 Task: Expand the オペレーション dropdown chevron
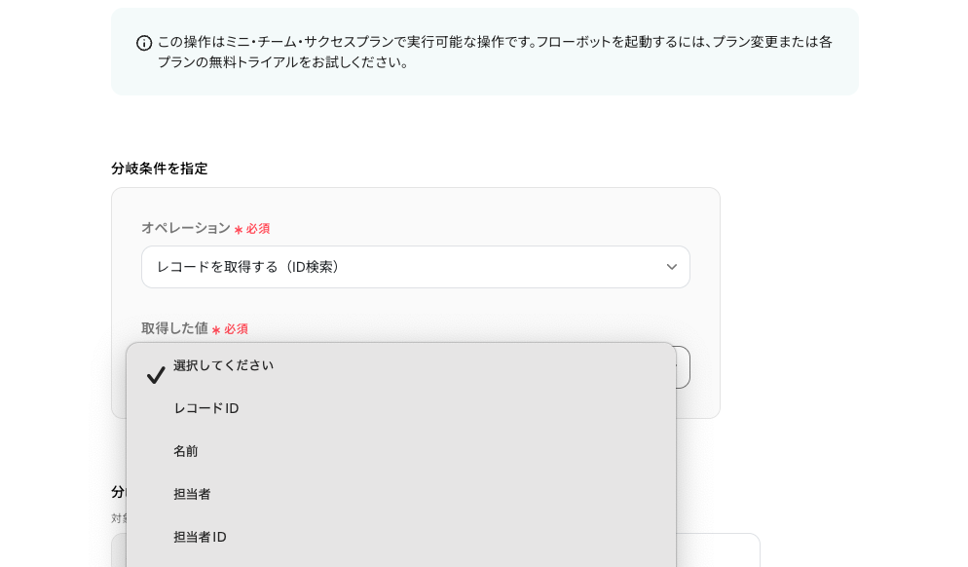(671, 267)
